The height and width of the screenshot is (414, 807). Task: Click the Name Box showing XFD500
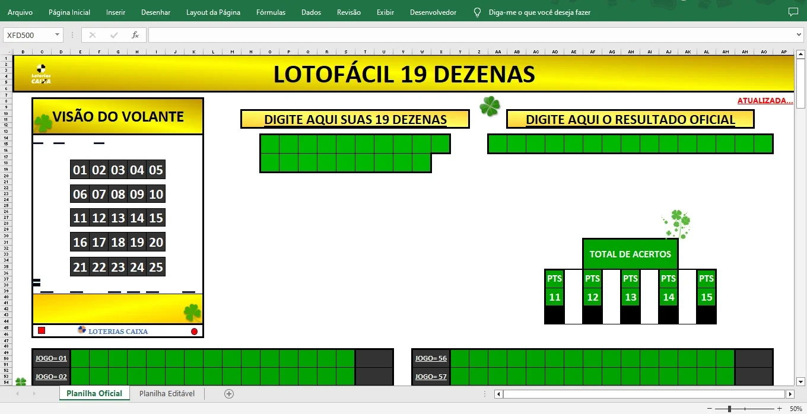[x=28, y=35]
